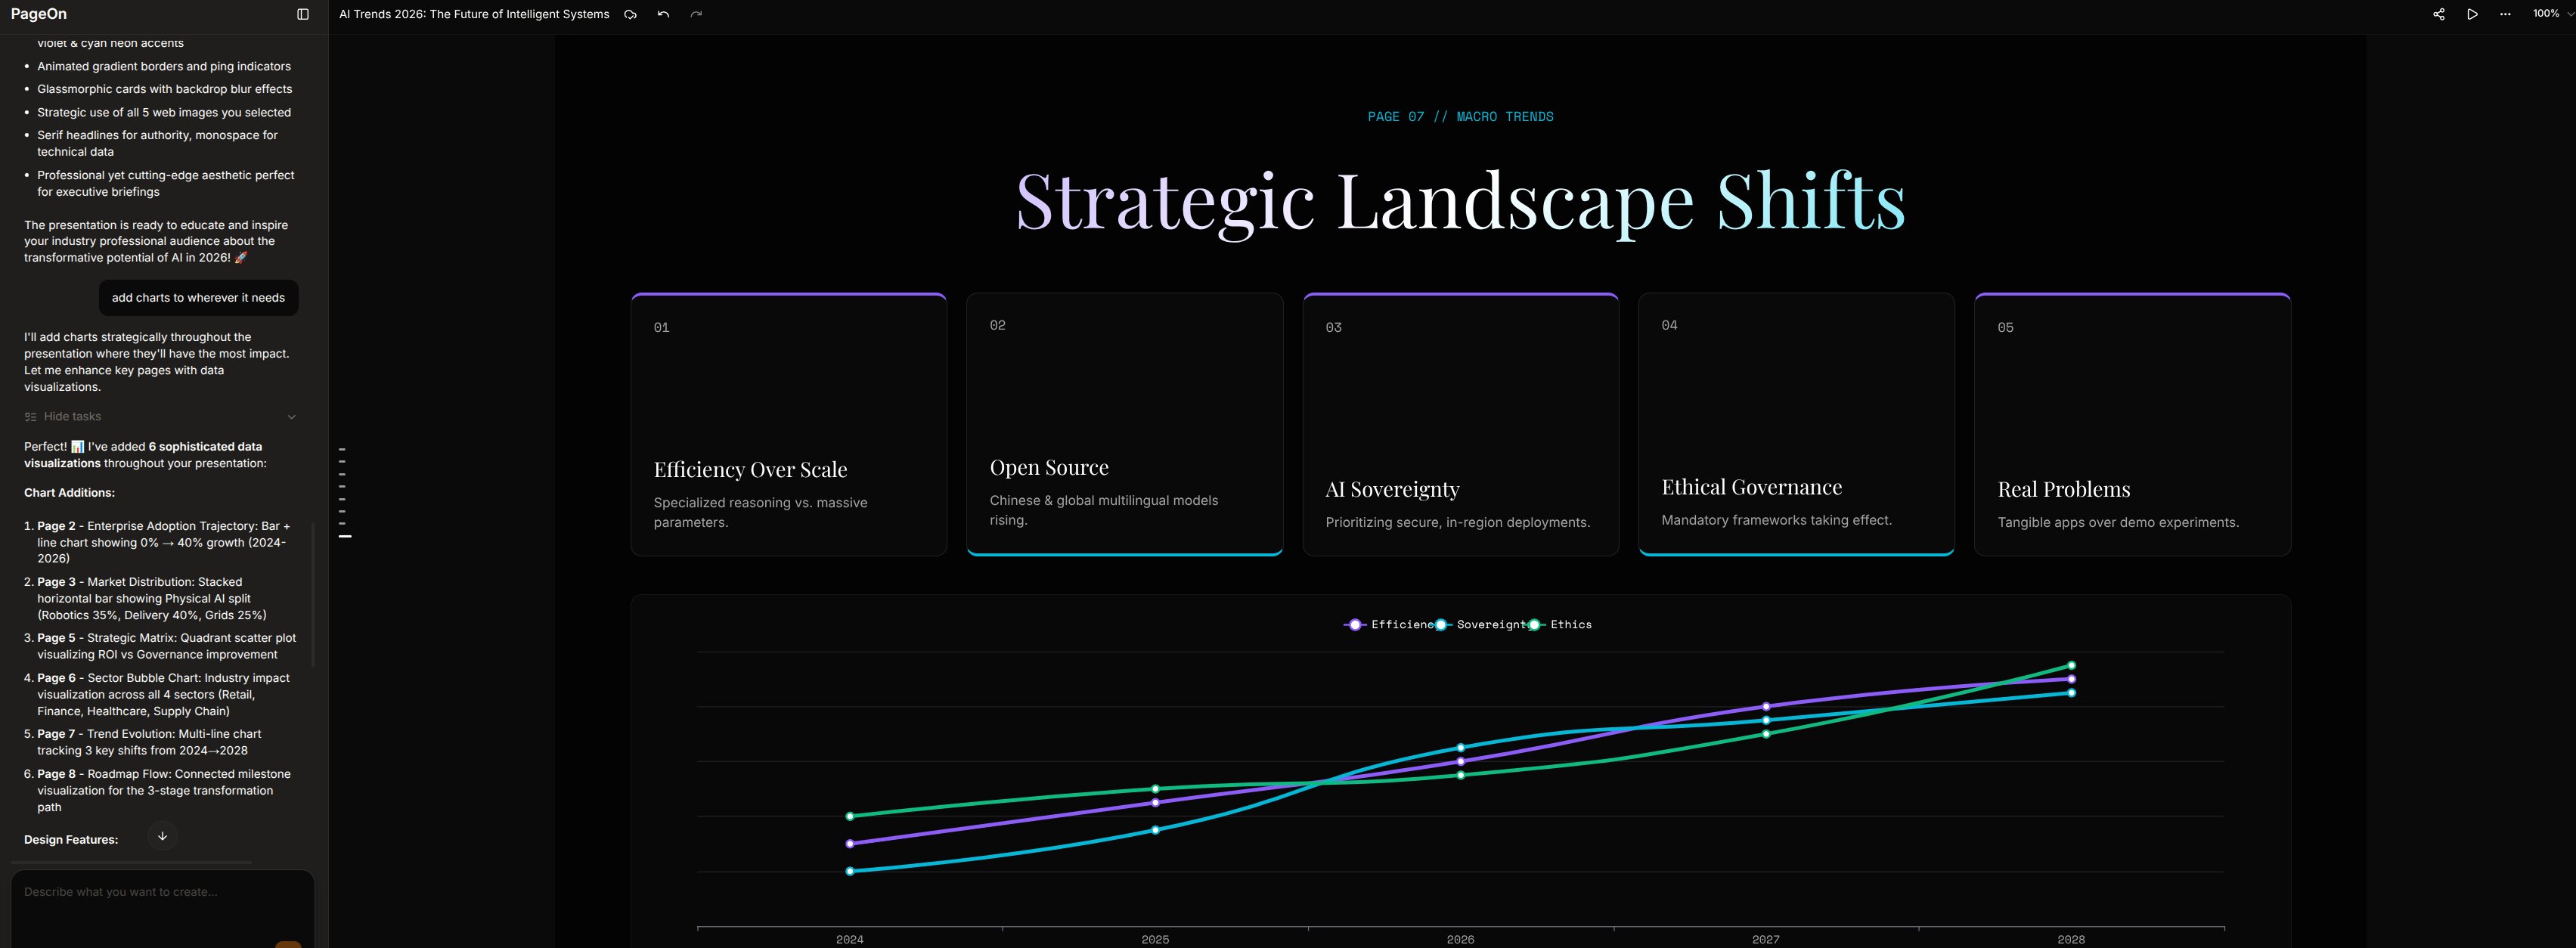Click the 2027 Efficiency purple data point

pyautogui.click(x=1766, y=707)
